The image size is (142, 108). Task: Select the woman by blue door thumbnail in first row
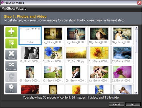(76, 34)
